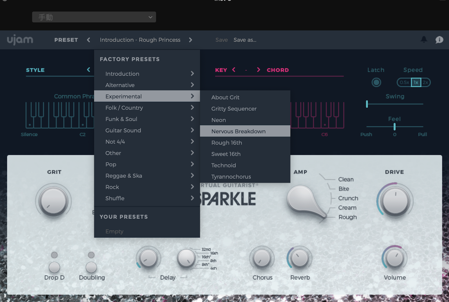The width and height of the screenshot is (449, 302).
Task: Set speed to 2x
Action: click(x=425, y=82)
